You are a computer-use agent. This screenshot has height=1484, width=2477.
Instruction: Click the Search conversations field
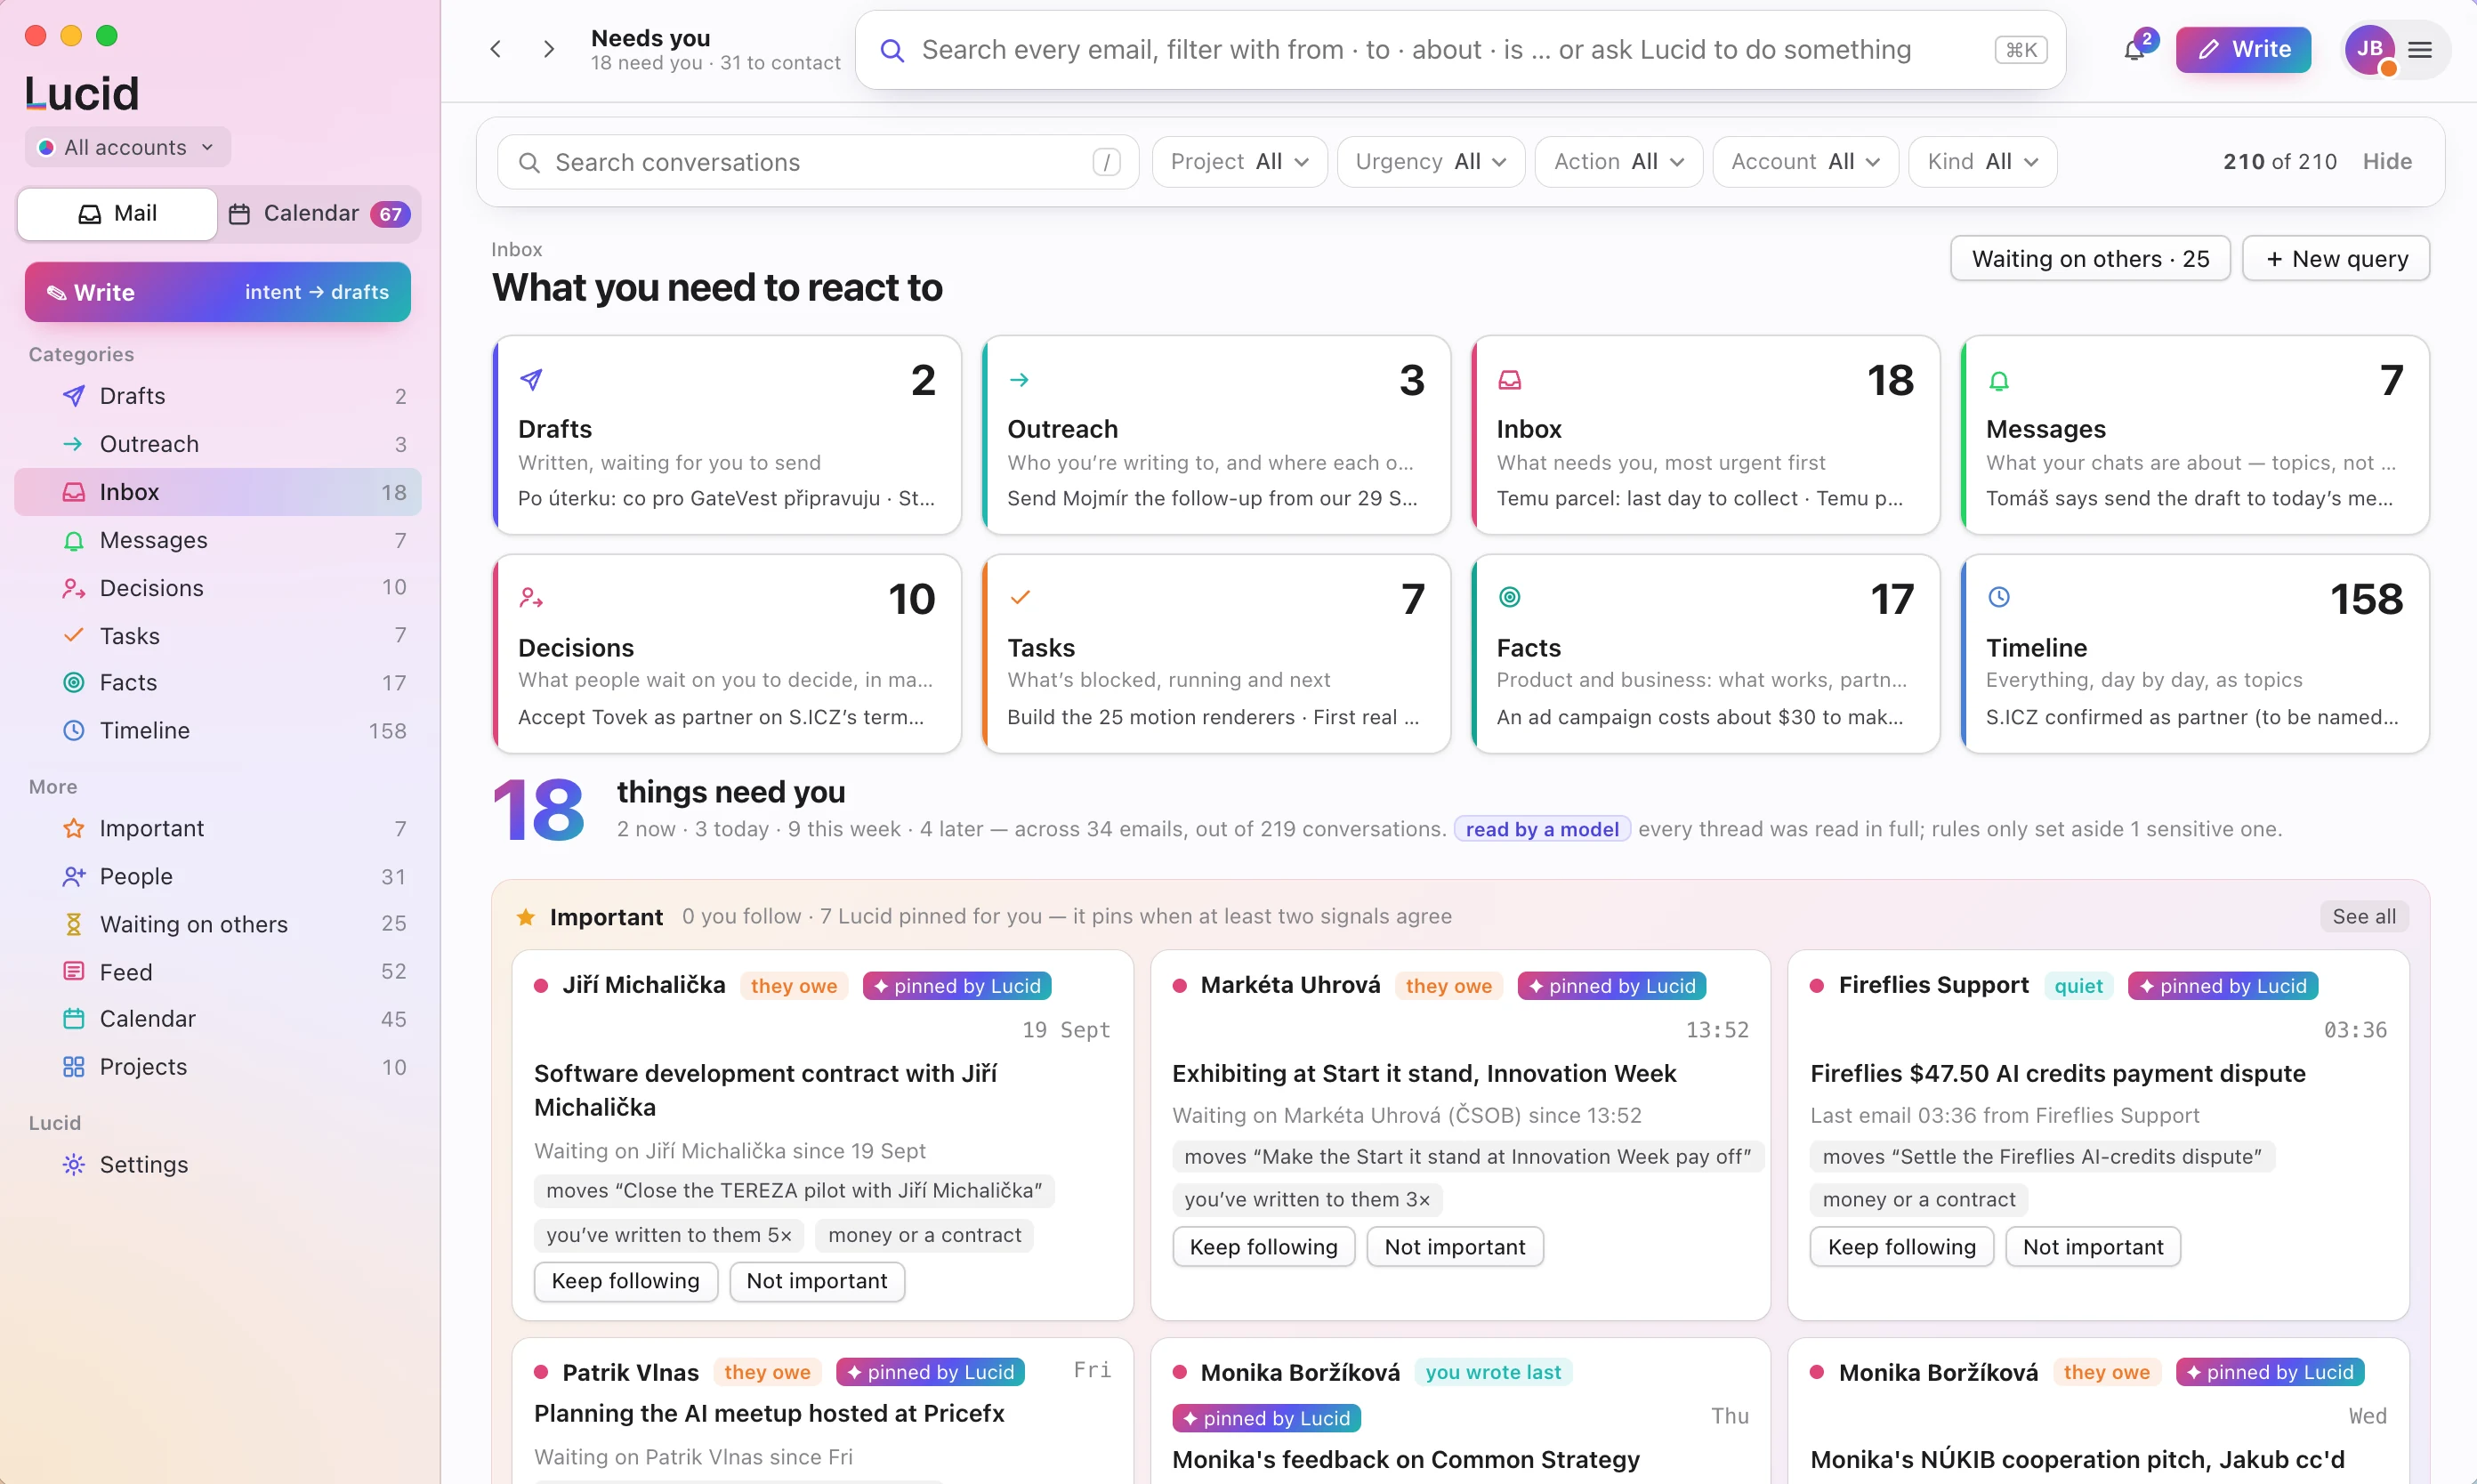click(817, 162)
